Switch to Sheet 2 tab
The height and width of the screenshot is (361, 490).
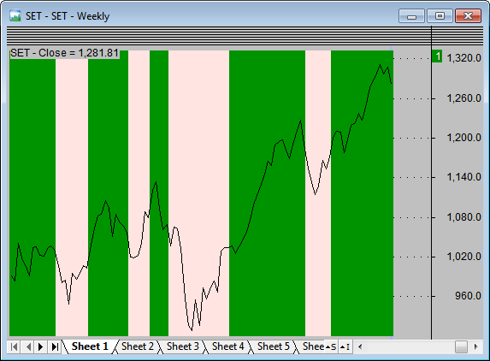(137, 346)
